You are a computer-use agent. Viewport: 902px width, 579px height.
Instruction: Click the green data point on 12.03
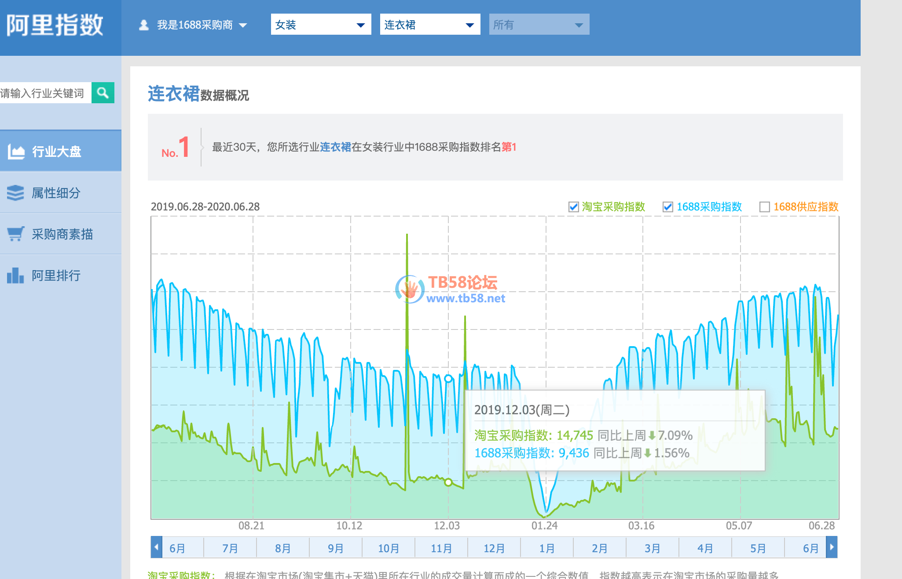[x=448, y=482]
